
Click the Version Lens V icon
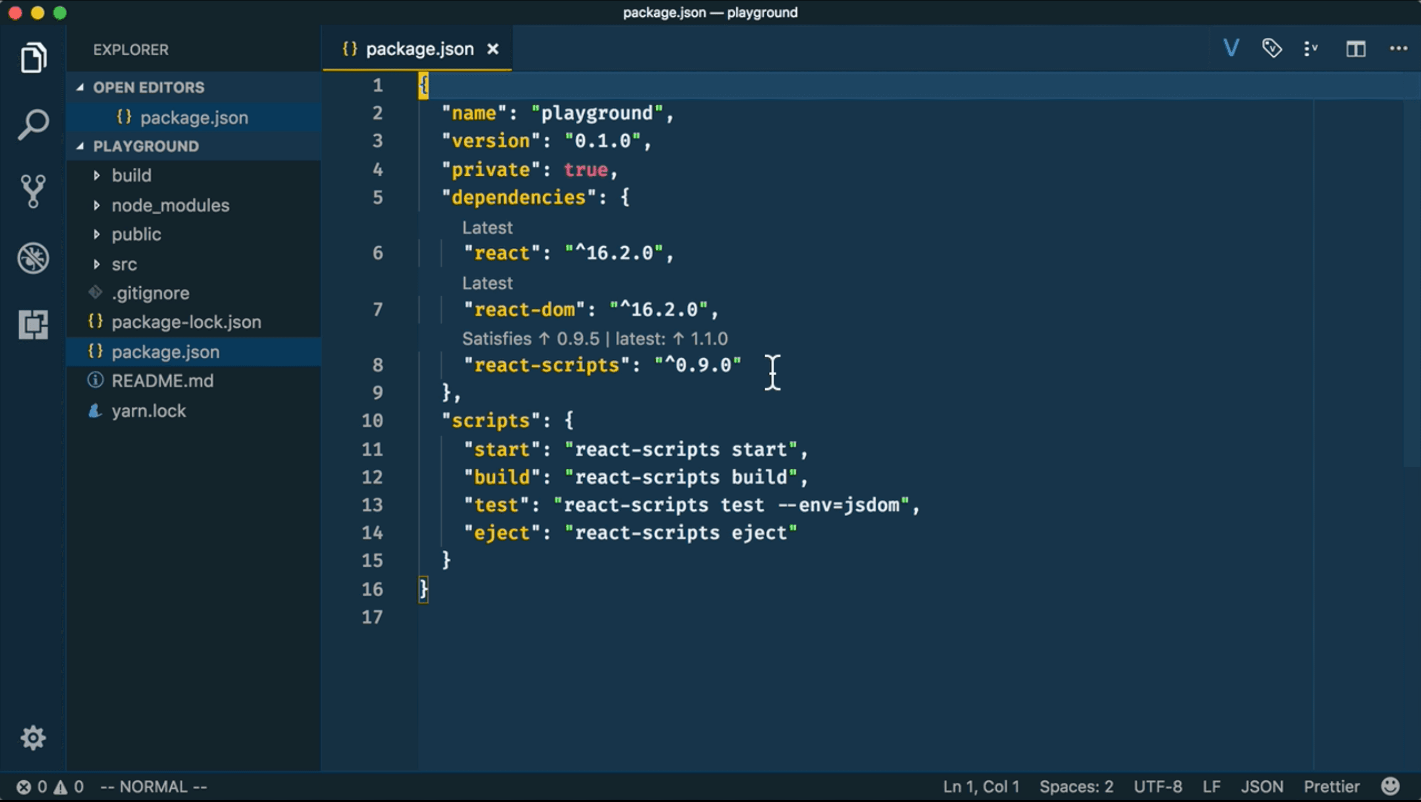1231,48
